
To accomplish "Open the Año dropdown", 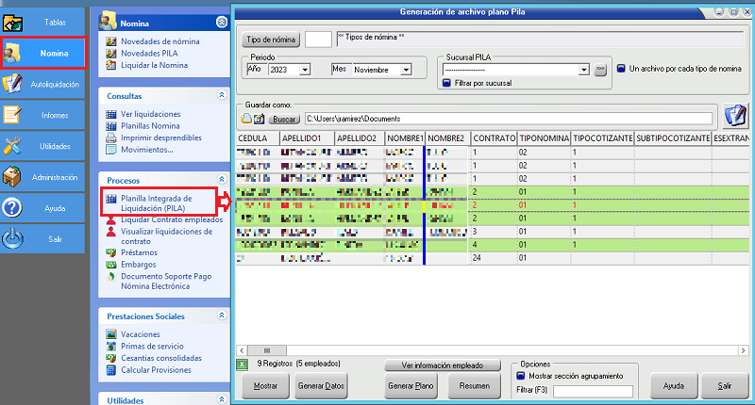I will tap(304, 70).
